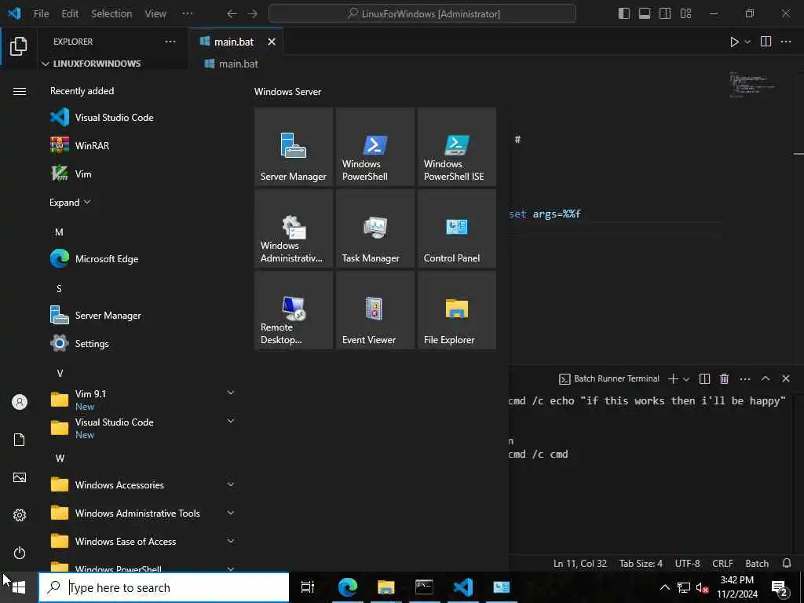This screenshot has width=804, height=603.
Task: Show more menu bar items
Action: coord(188,14)
